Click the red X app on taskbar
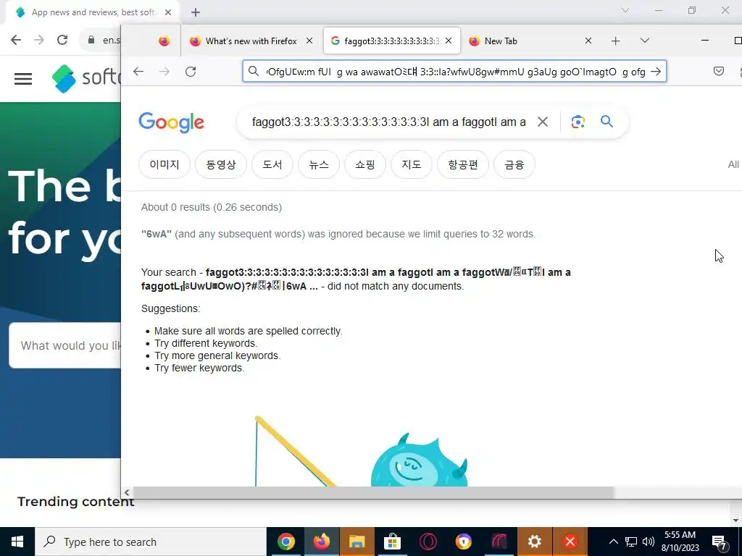Screen dimensions: 742x556 tap(570, 542)
